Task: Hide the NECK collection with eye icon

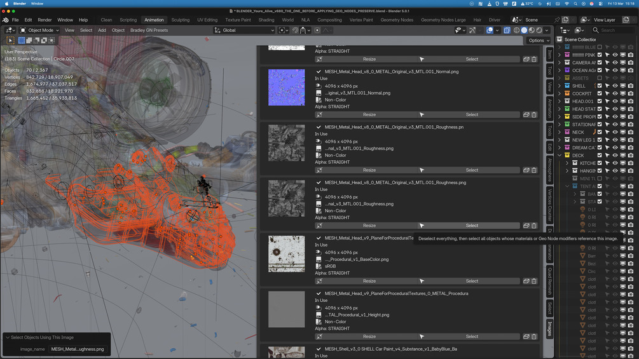Action: [x=615, y=132]
